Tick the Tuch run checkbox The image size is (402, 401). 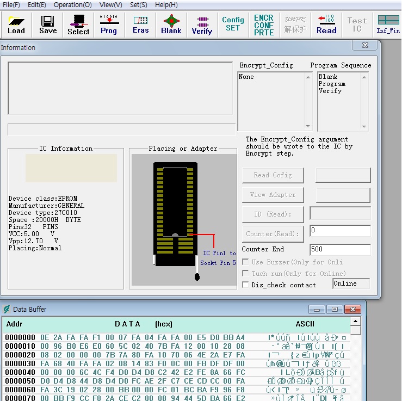click(x=245, y=273)
